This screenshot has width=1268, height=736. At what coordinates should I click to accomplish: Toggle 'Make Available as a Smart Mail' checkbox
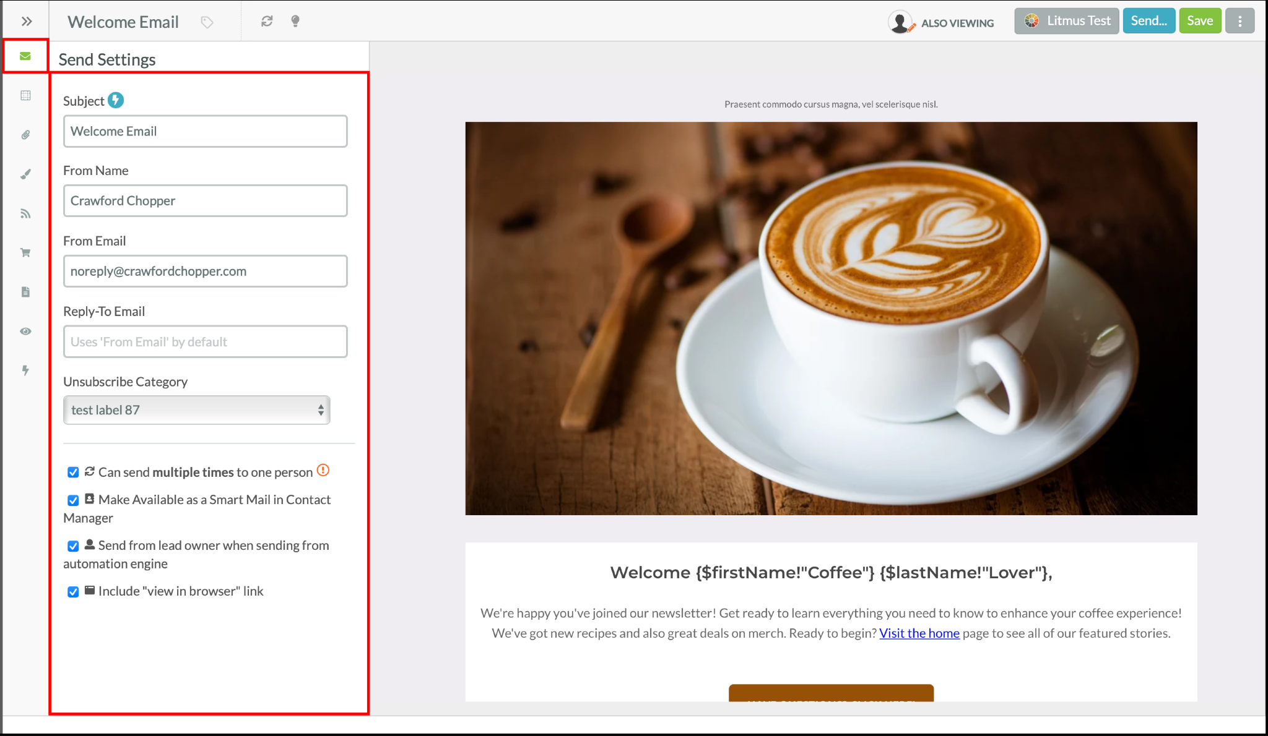point(73,500)
